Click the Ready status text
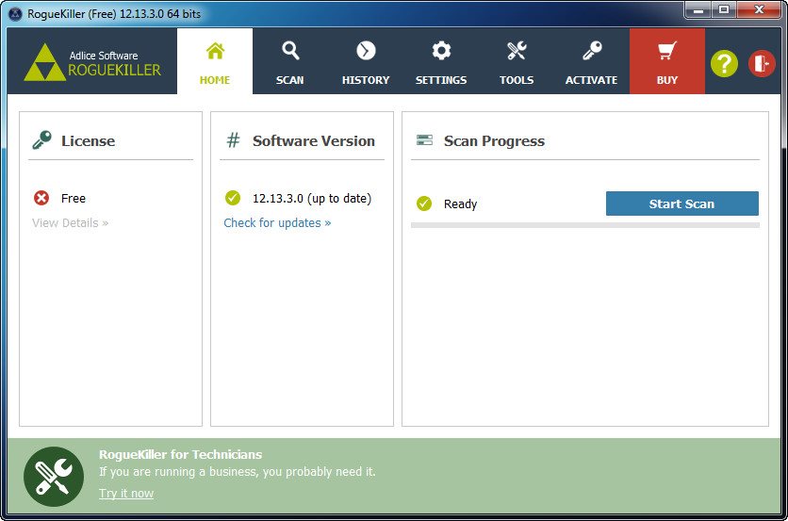The height and width of the screenshot is (521, 788). [x=460, y=204]
